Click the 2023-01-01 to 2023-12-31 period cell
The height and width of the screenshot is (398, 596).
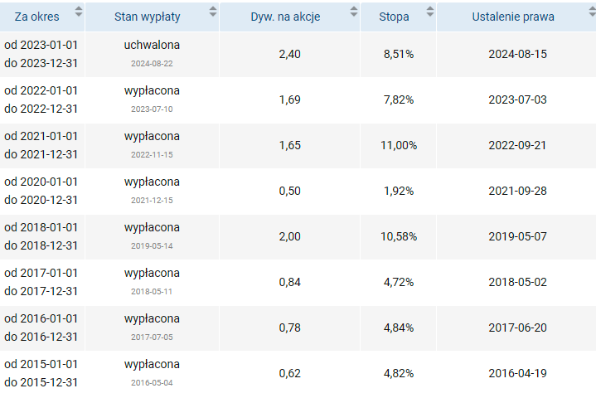41,54
